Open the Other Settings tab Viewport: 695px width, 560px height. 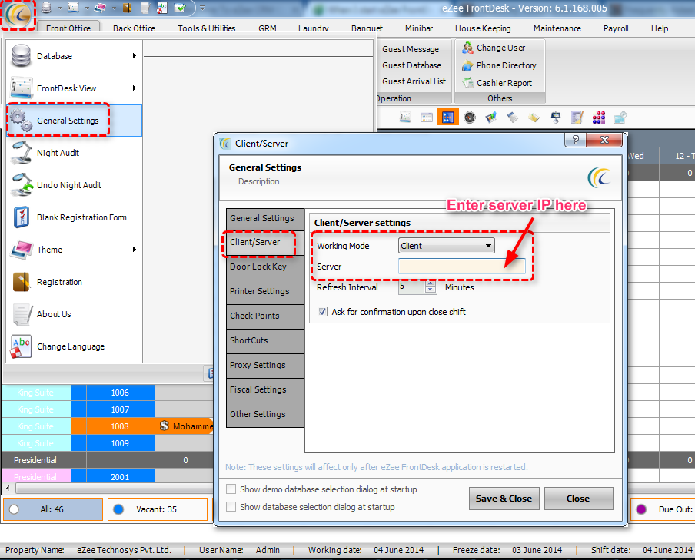point(265,414)
